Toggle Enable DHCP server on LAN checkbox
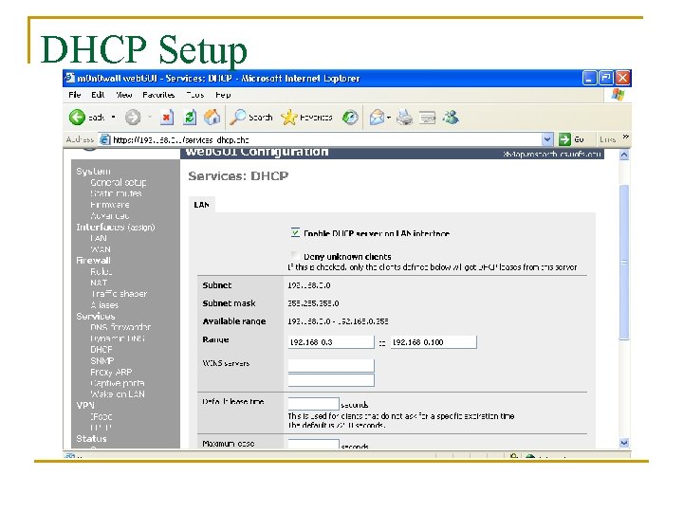The image size is (683, 512). tap(295, 232)
